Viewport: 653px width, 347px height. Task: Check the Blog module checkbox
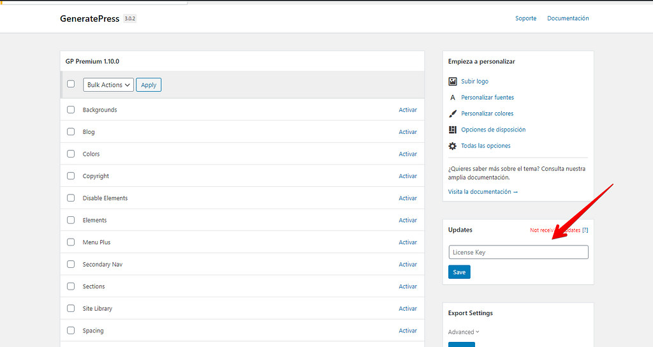click(71, 131)
